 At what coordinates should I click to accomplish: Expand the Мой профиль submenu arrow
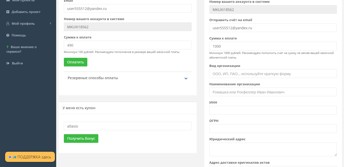tap(51, 24)
